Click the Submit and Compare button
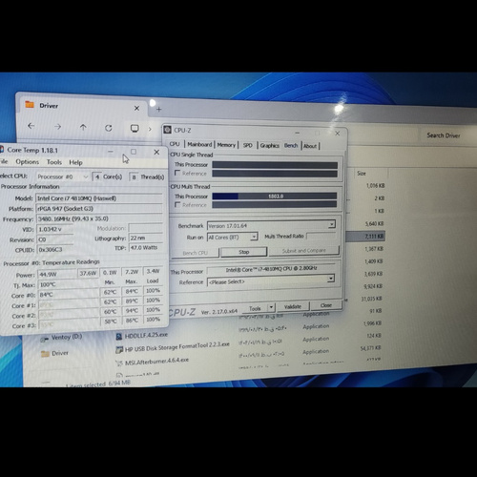This screenshot has width=477, height=477. [x=304, y=251]
